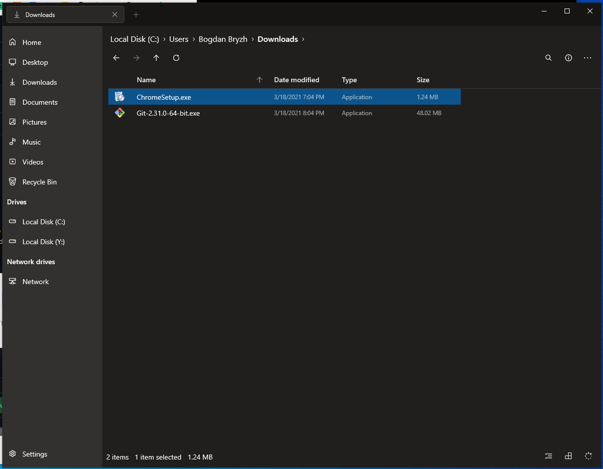Open Settings at the sidebar bottom

[x=52, y=454]
